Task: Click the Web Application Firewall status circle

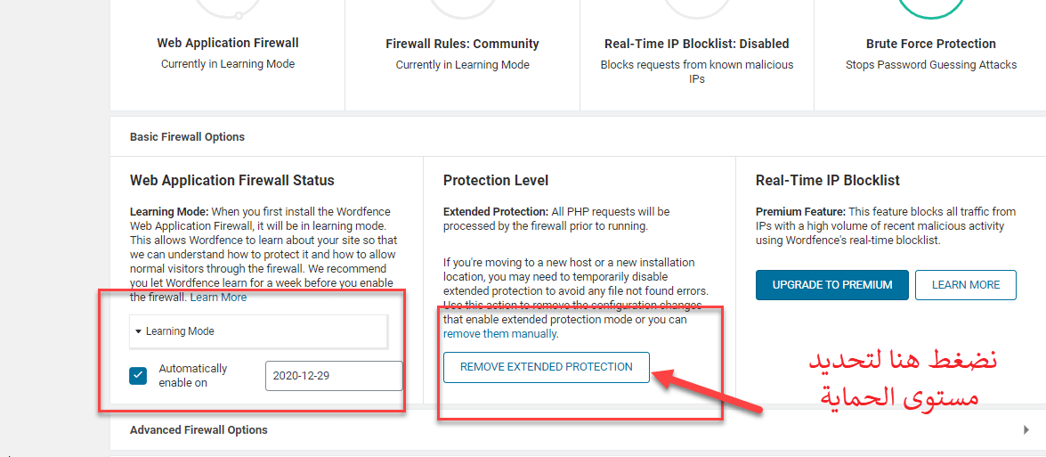Action: pyautogui.click(x=228, y=8)
